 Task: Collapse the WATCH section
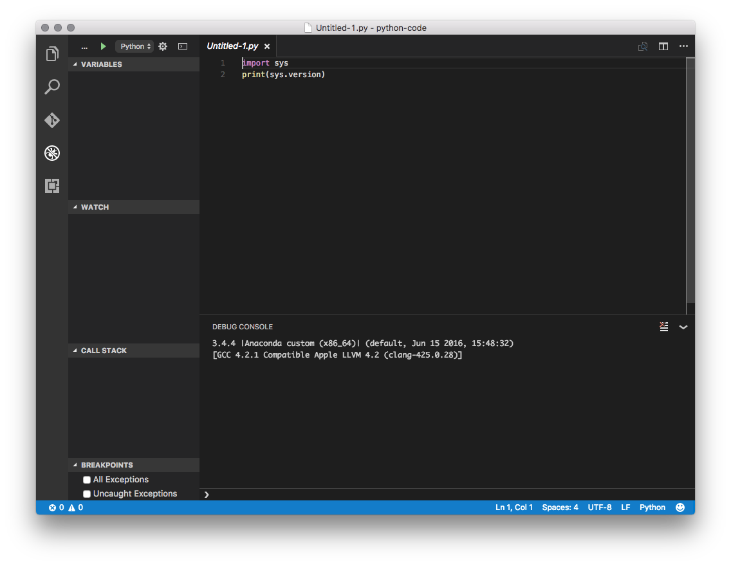click(134, 207)
